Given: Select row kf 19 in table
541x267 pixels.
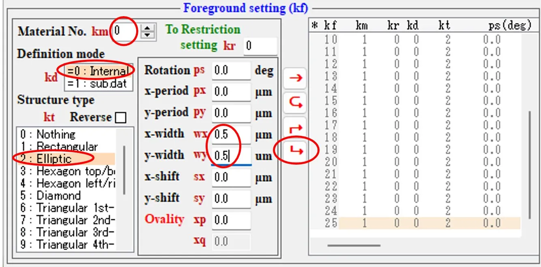Looking at the screenshot, I should [x=416, y=150].
